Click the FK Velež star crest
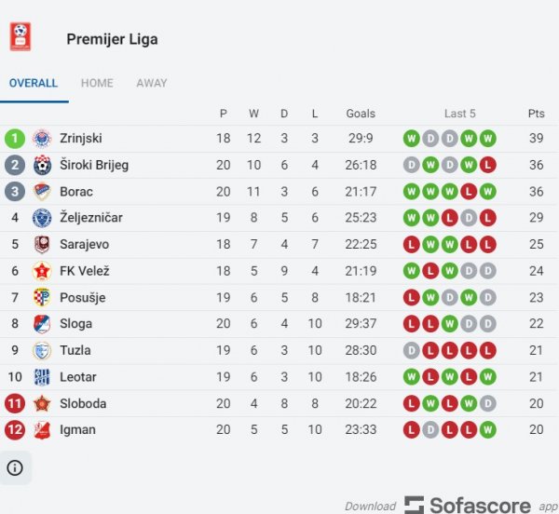Viewport: 559px width, 514px height. tap(41, 271)
